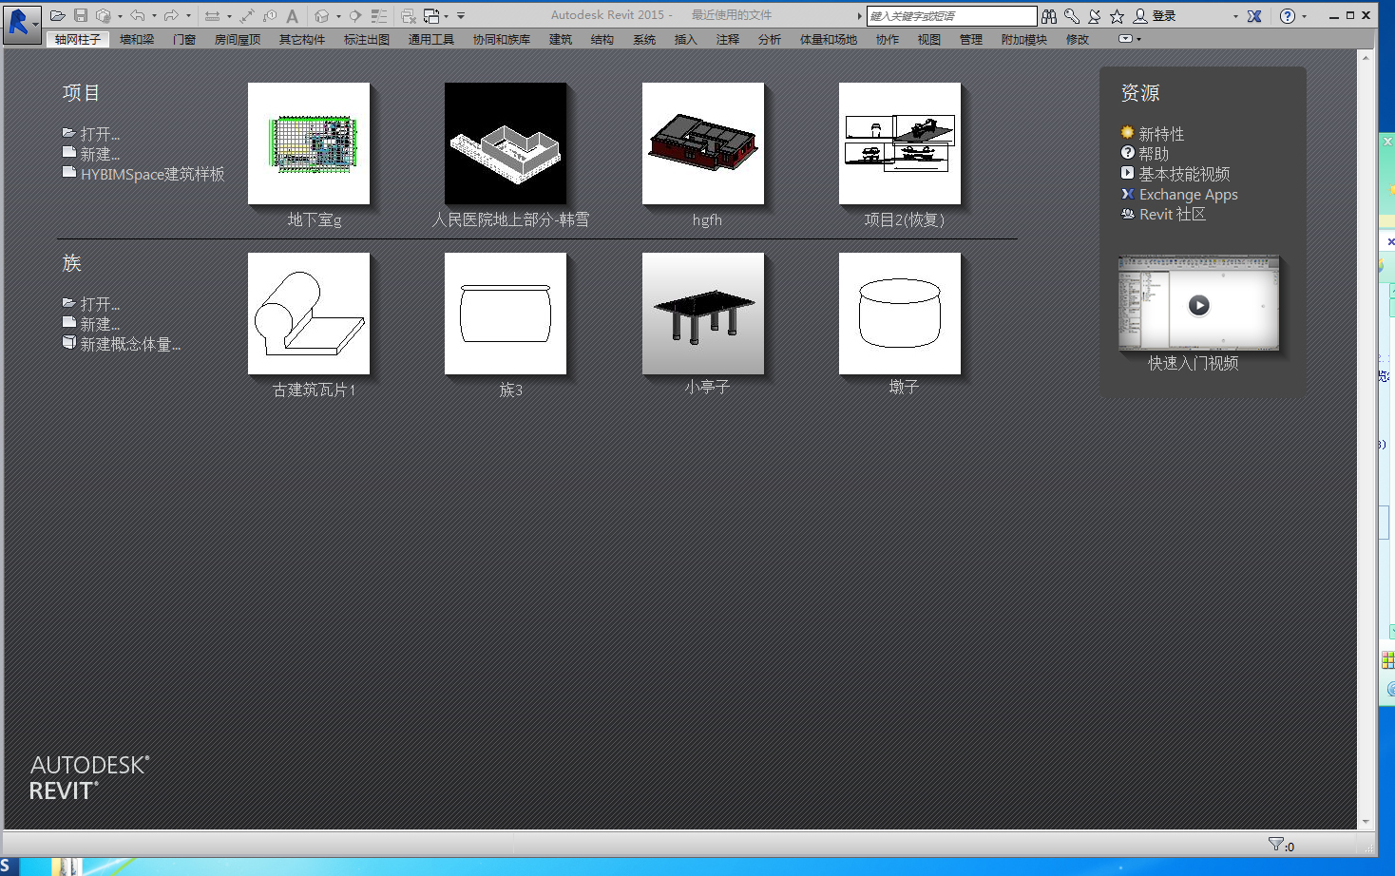Click the Subscription Center key icon
Screen dimensions: 1395x876
1072,16
